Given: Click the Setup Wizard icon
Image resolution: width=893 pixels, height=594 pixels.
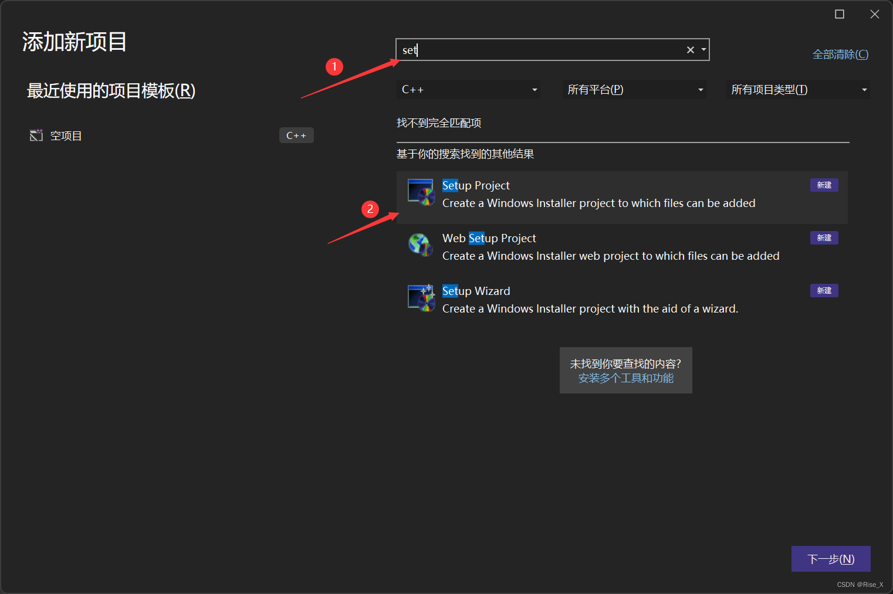Looking at the screenshot, I should click(420, 298).
